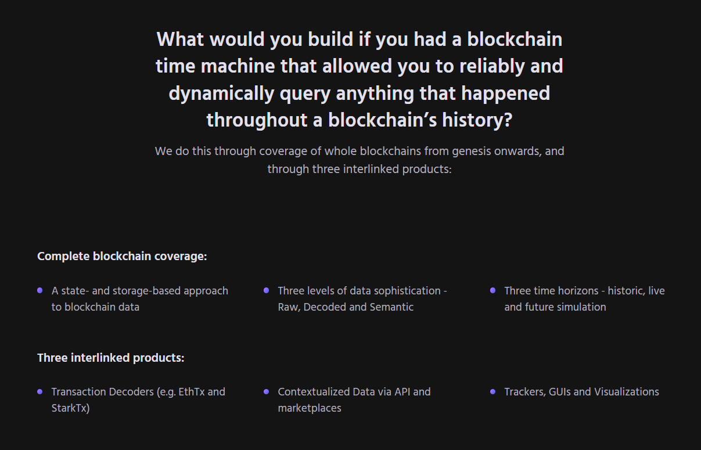This screenshot has height=450, width=701.
Task: Click the 'Complete blockchain coverage:' heading
Action: point(122,256)
